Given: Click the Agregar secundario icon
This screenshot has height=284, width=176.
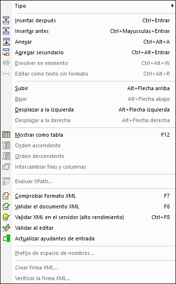Looking at the screenshot, I should coord(6,52).
